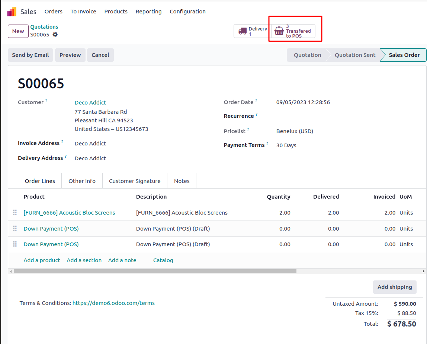Select the Quotation status stage

pos(307,55)
